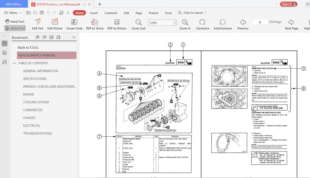The image size is (310, 178).
Task: Open the TROUBLESHOOTING bookmark
Action: pos(37,133)
